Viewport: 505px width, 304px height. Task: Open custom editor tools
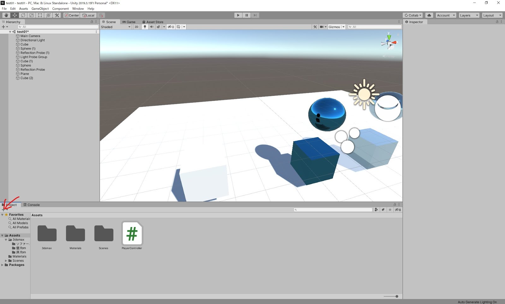pos(57,15)
